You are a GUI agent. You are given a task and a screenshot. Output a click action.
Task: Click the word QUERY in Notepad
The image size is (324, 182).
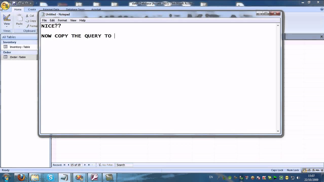(93, 36)
